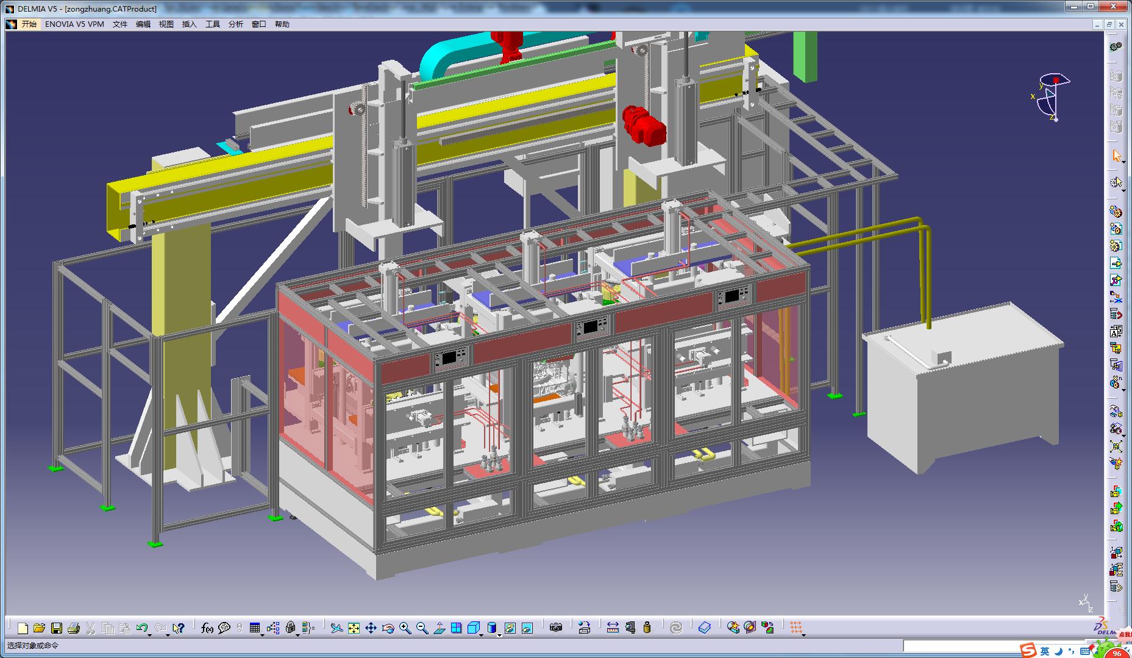Open ENOVIA V5 VPM menu
The image size is (1132, 658).
(x=74, y=24)
